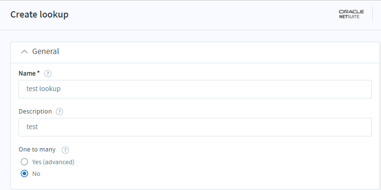The image size is (381, 190).
Task: Click the 'Create lookup' page title
Action: click(40, 14)
